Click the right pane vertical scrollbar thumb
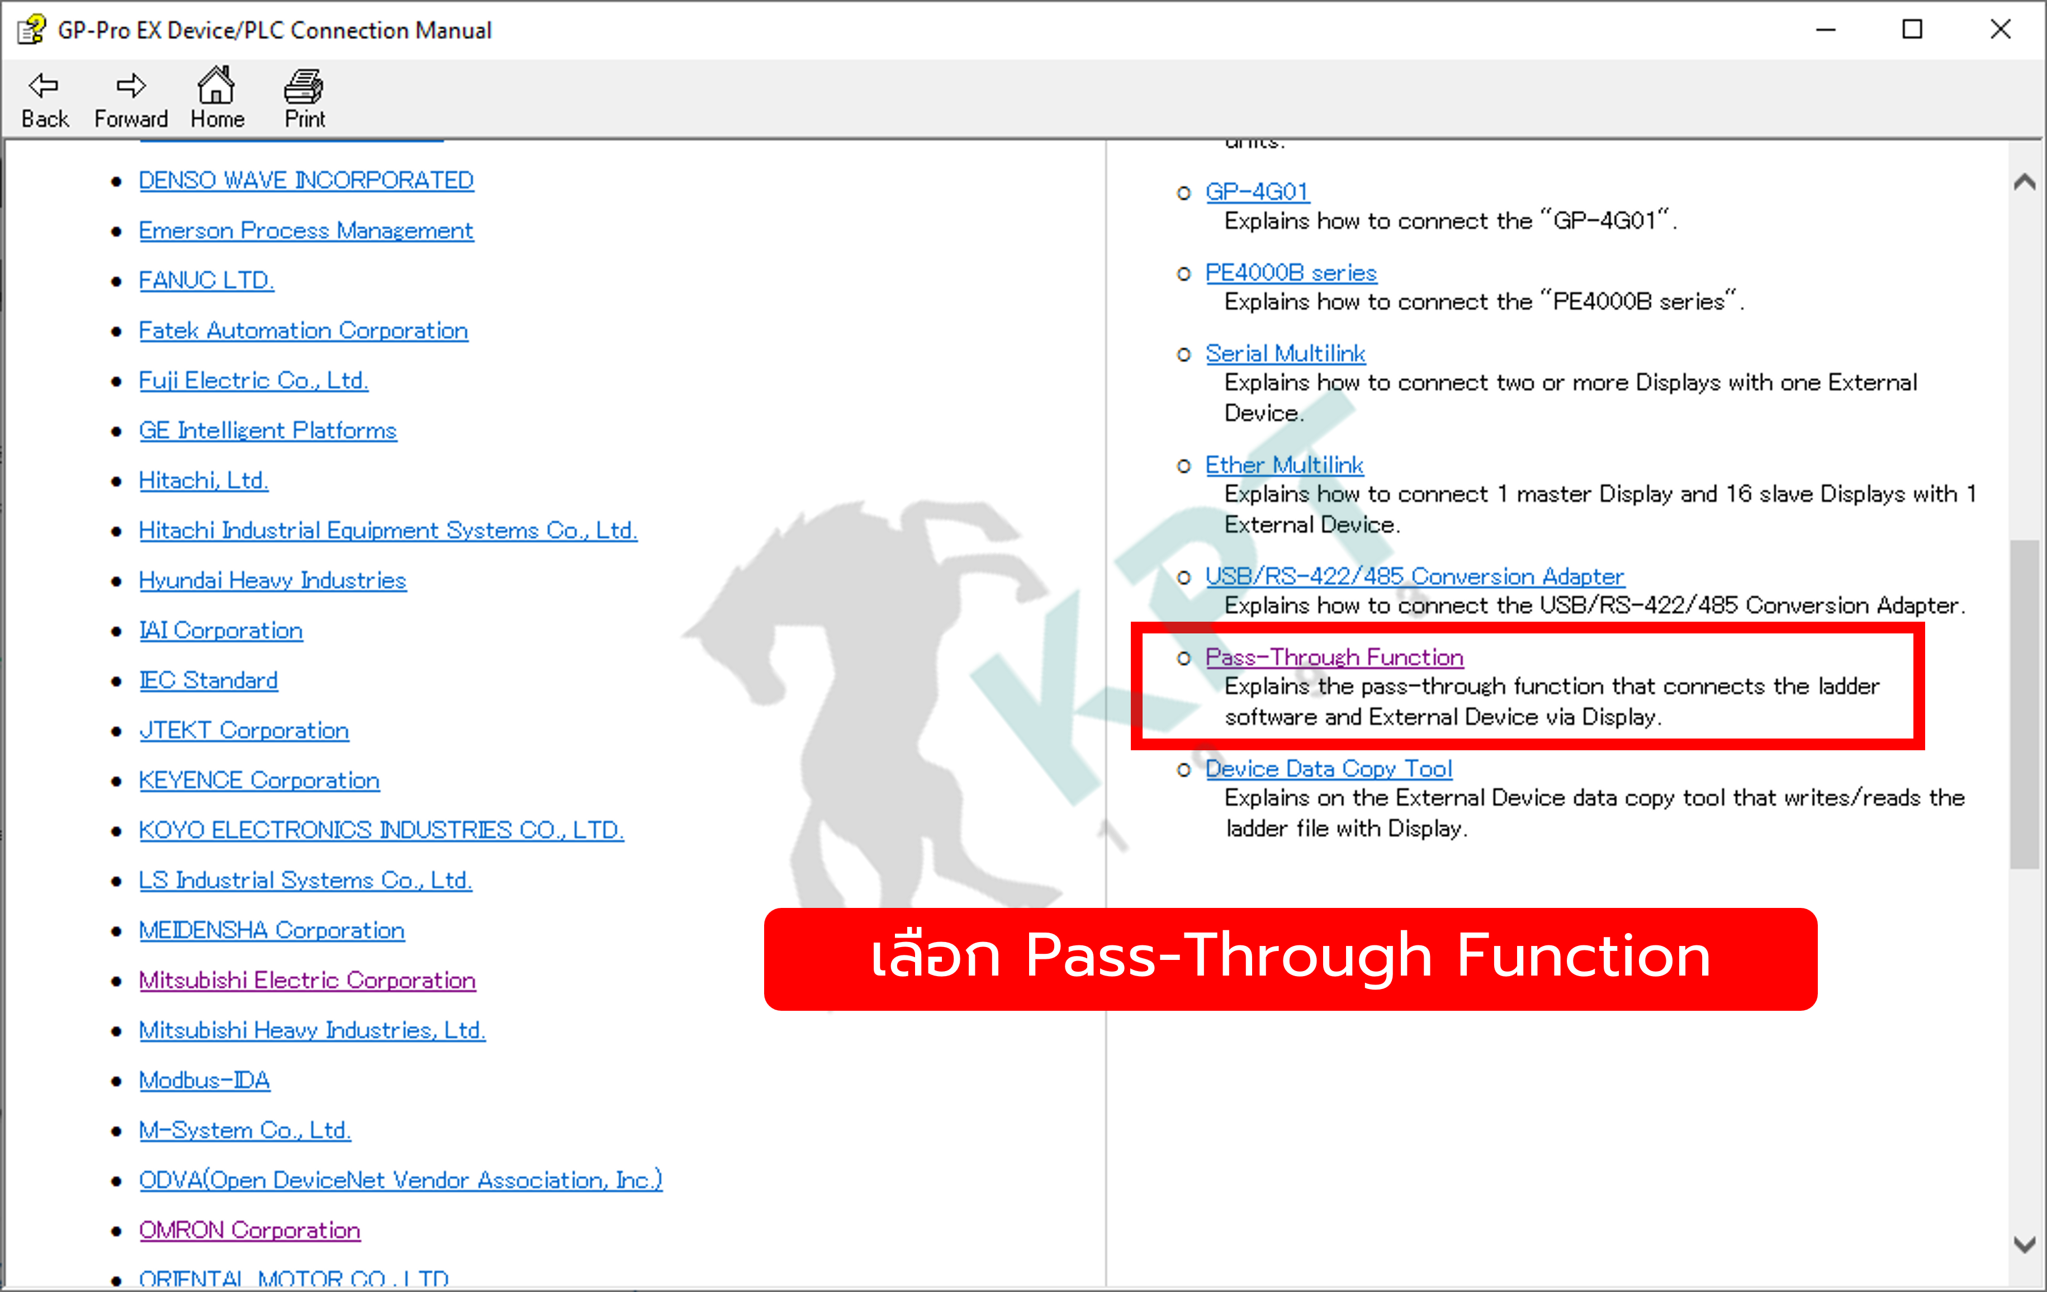This screenshot has width=2047, height=1292. coord(2024,704)
